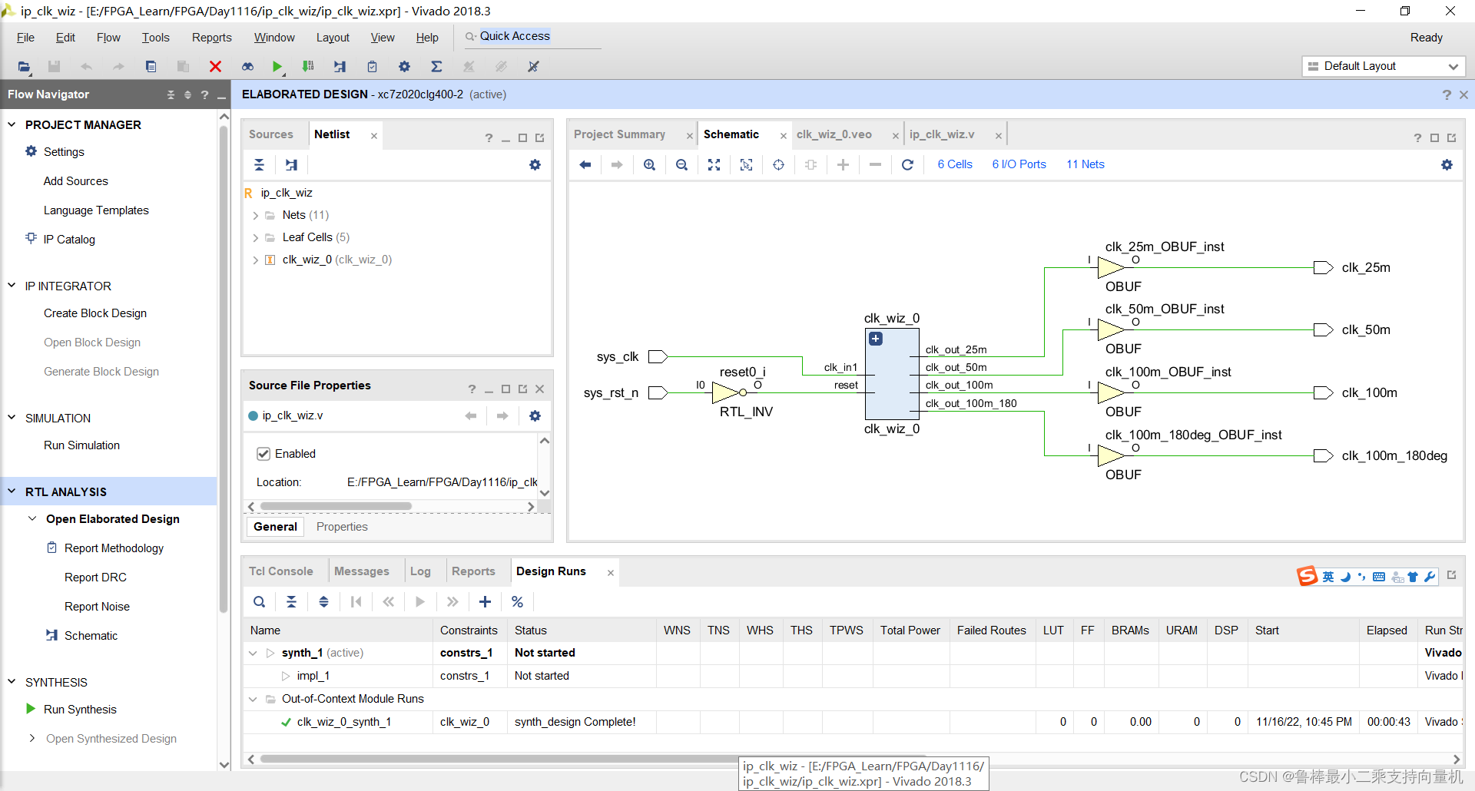Open the clk_wiz_0.veo tab
The height and width of the screenshot is (791, 1475).
pos(834,134)
